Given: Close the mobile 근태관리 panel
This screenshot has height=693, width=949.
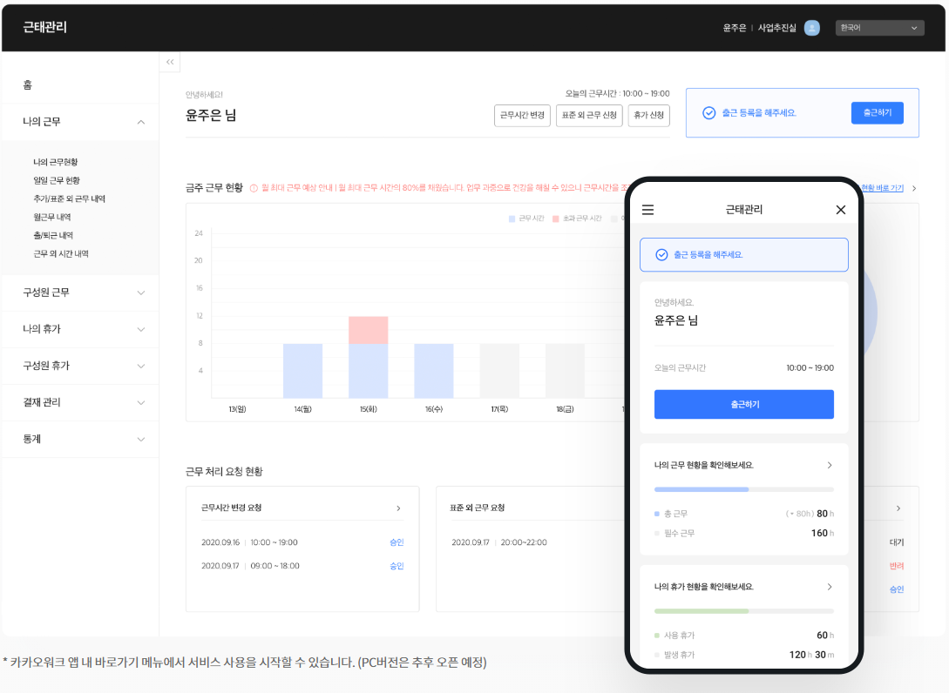Looking at the screenshot, I should point(841,210).
